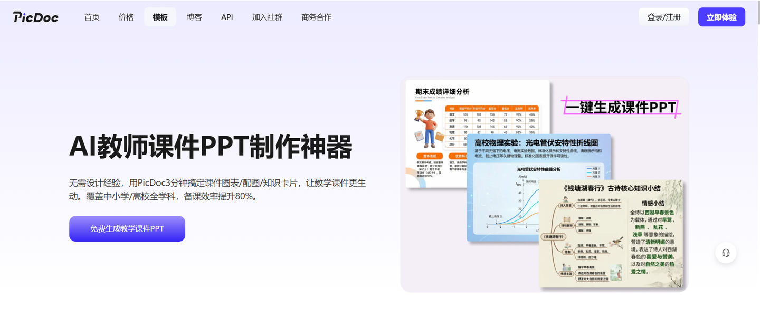Click the 光电管伏安特性曲线分析 chart title

point(538,169)
